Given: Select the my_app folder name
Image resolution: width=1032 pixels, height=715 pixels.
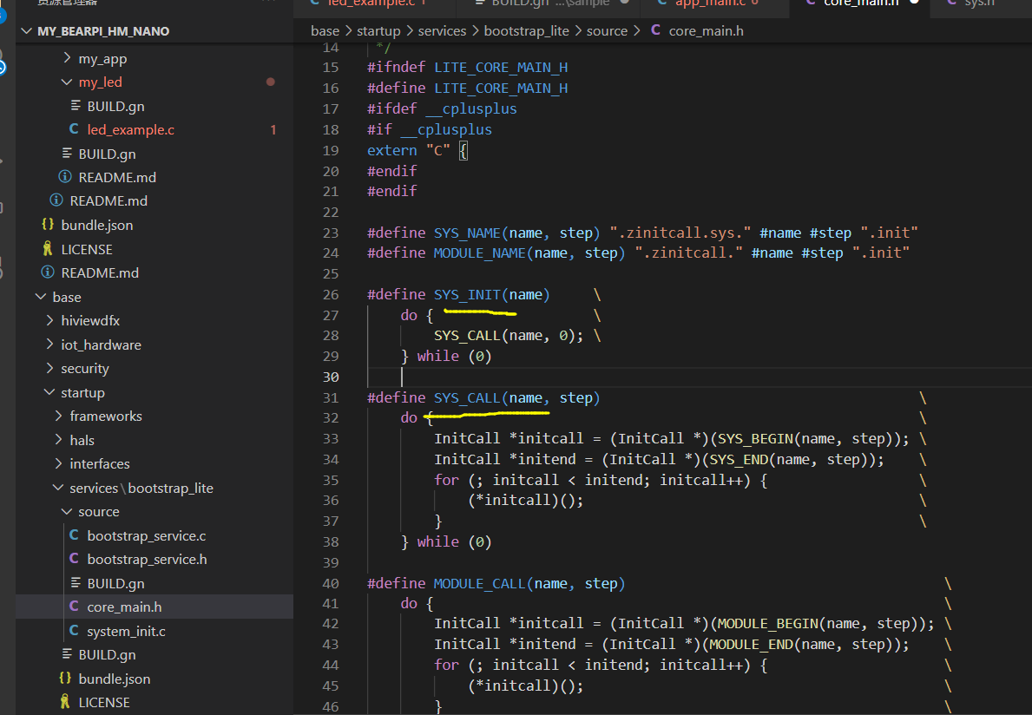Looking at the screenshot, I should 102,58.
